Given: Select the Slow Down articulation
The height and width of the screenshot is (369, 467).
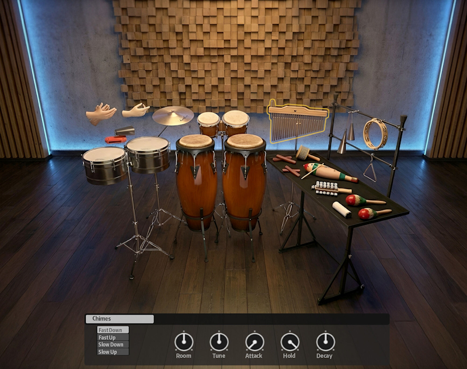Looking at the screenshot, I should (113, 344).
